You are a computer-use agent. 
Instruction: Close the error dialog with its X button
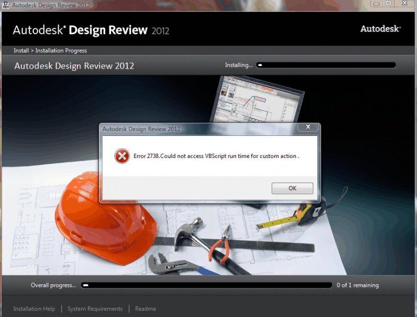coord(307,127)
